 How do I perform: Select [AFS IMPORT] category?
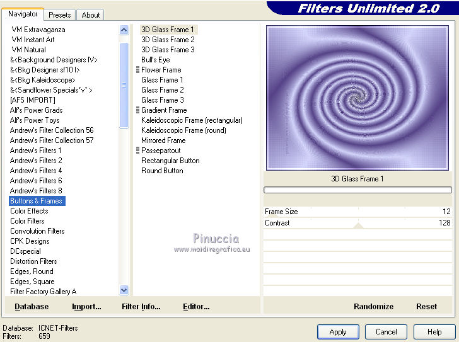[33, 100]
